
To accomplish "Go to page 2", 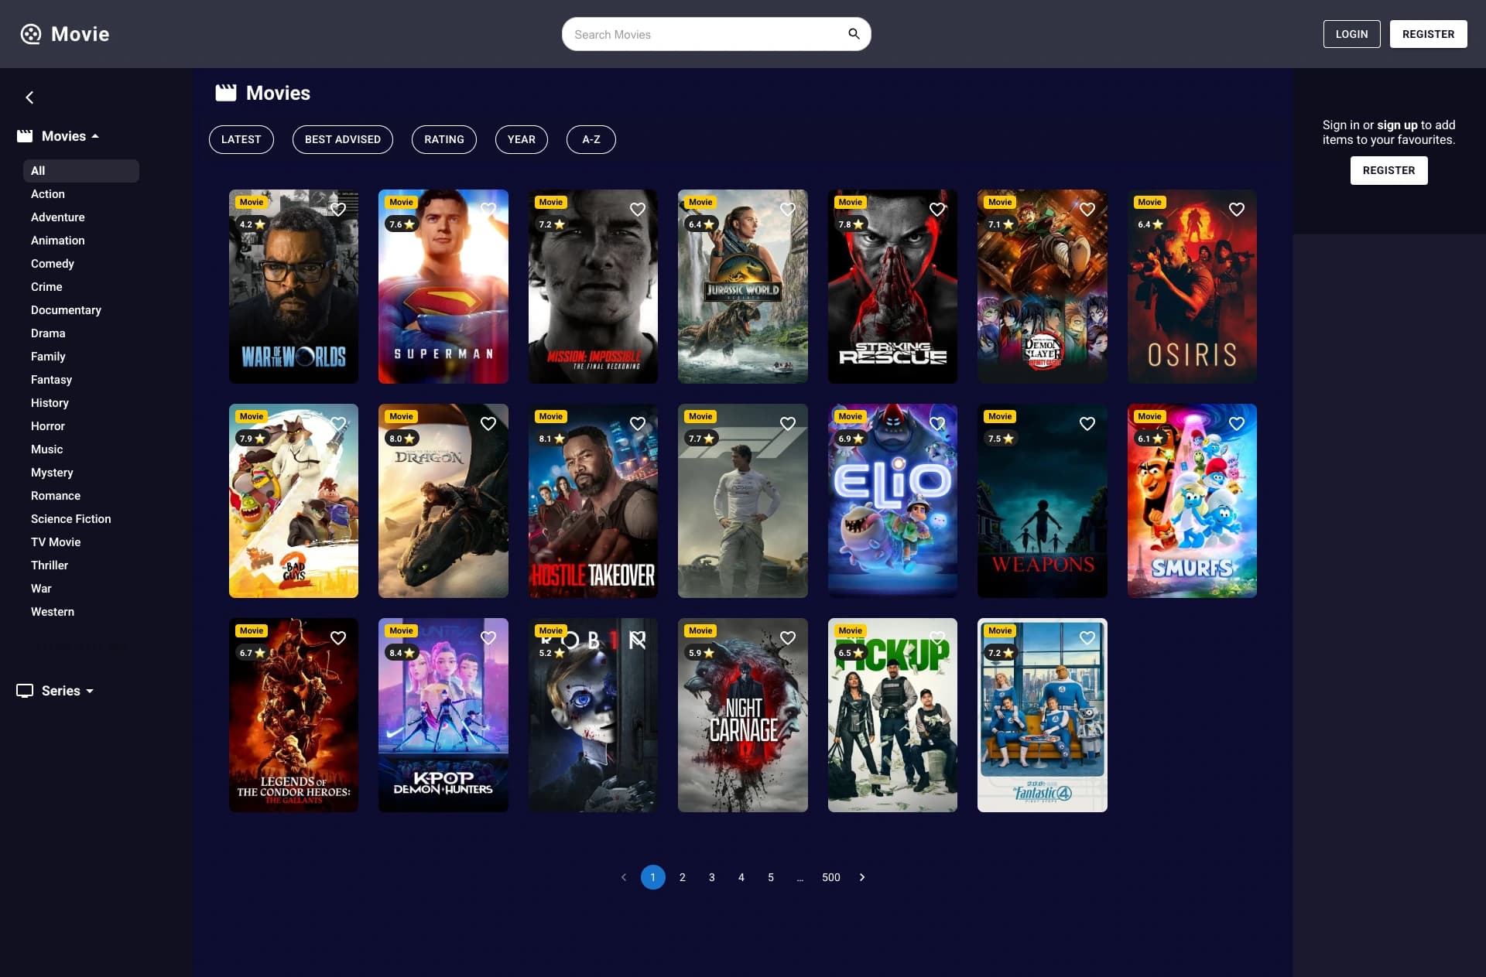I will click(683, 877).
